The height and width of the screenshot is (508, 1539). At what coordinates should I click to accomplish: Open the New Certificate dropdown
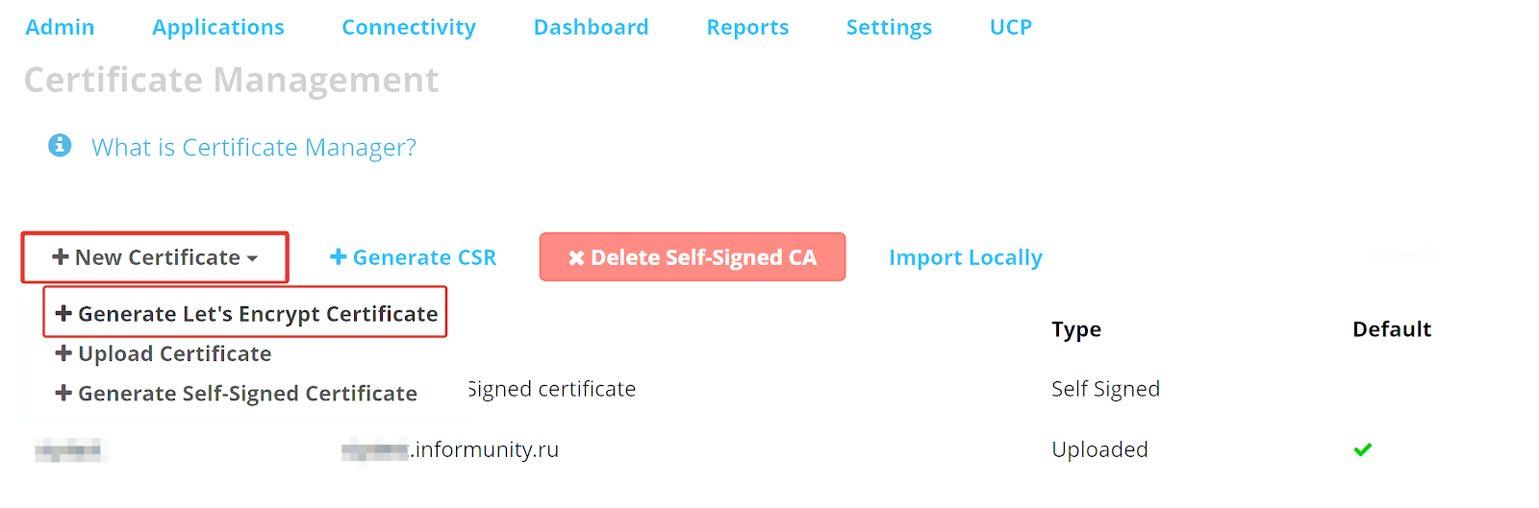155,257
